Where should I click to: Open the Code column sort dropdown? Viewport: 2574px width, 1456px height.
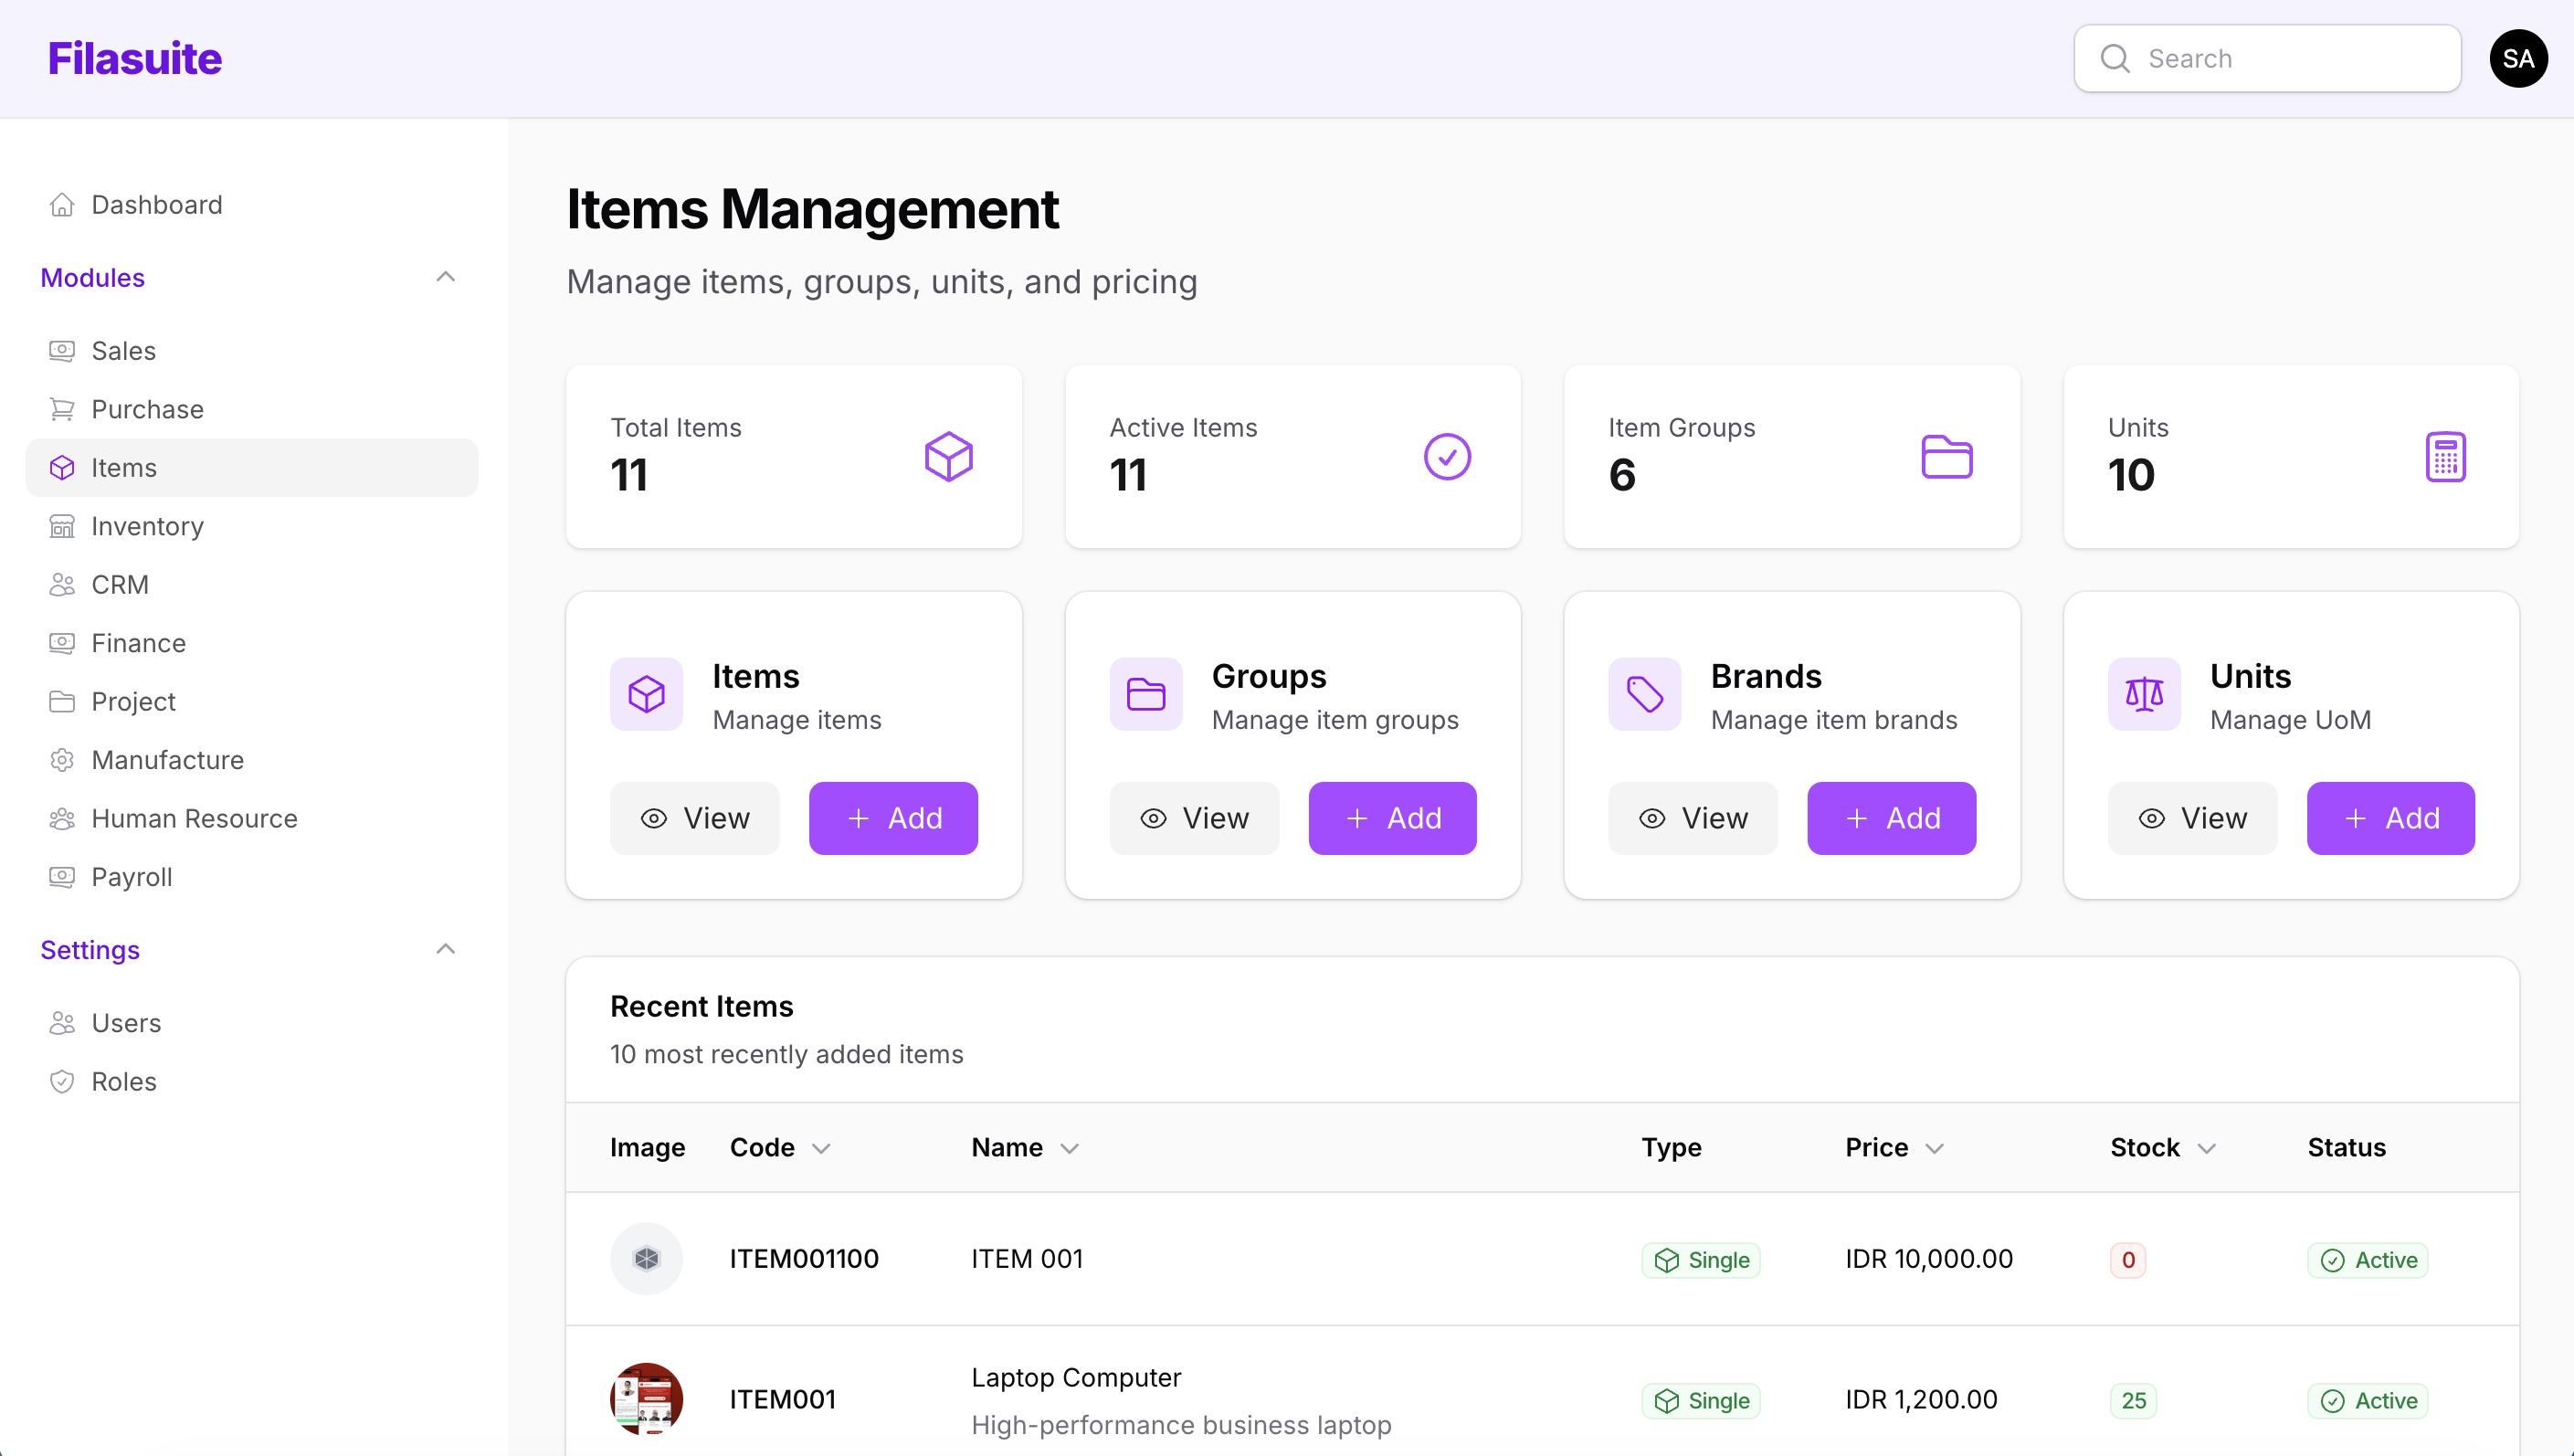tap(822, 1148)
